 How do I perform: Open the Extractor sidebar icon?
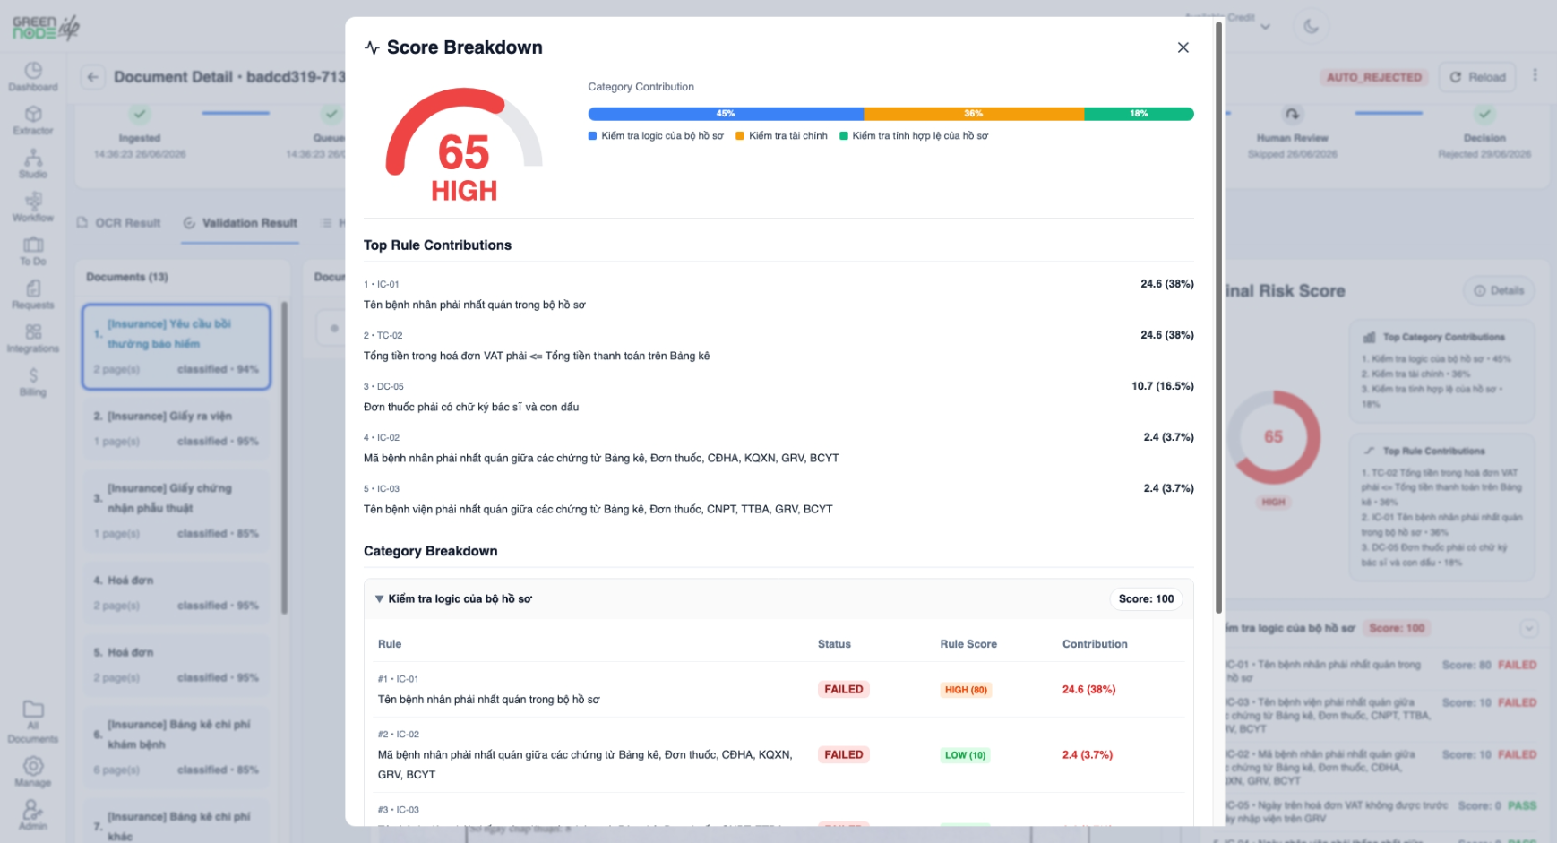pyautogui.click(x=33, y=120)
